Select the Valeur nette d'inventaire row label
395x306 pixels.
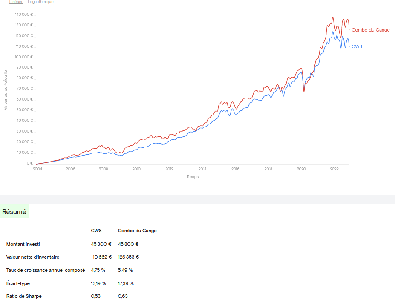(x=33, y=257)
